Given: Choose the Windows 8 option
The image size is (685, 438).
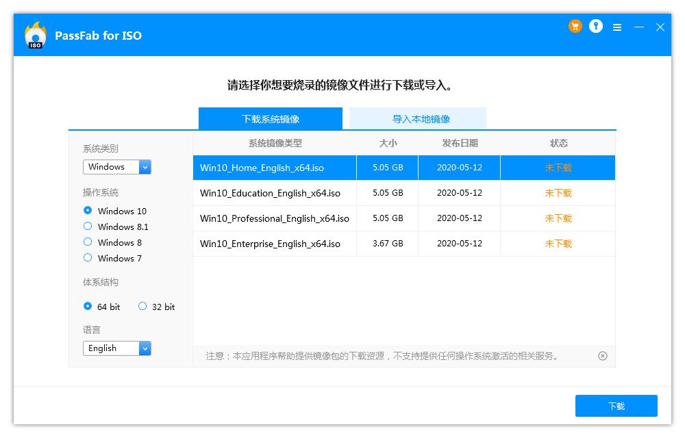Looking at the screenshot, I should [88, 242].
